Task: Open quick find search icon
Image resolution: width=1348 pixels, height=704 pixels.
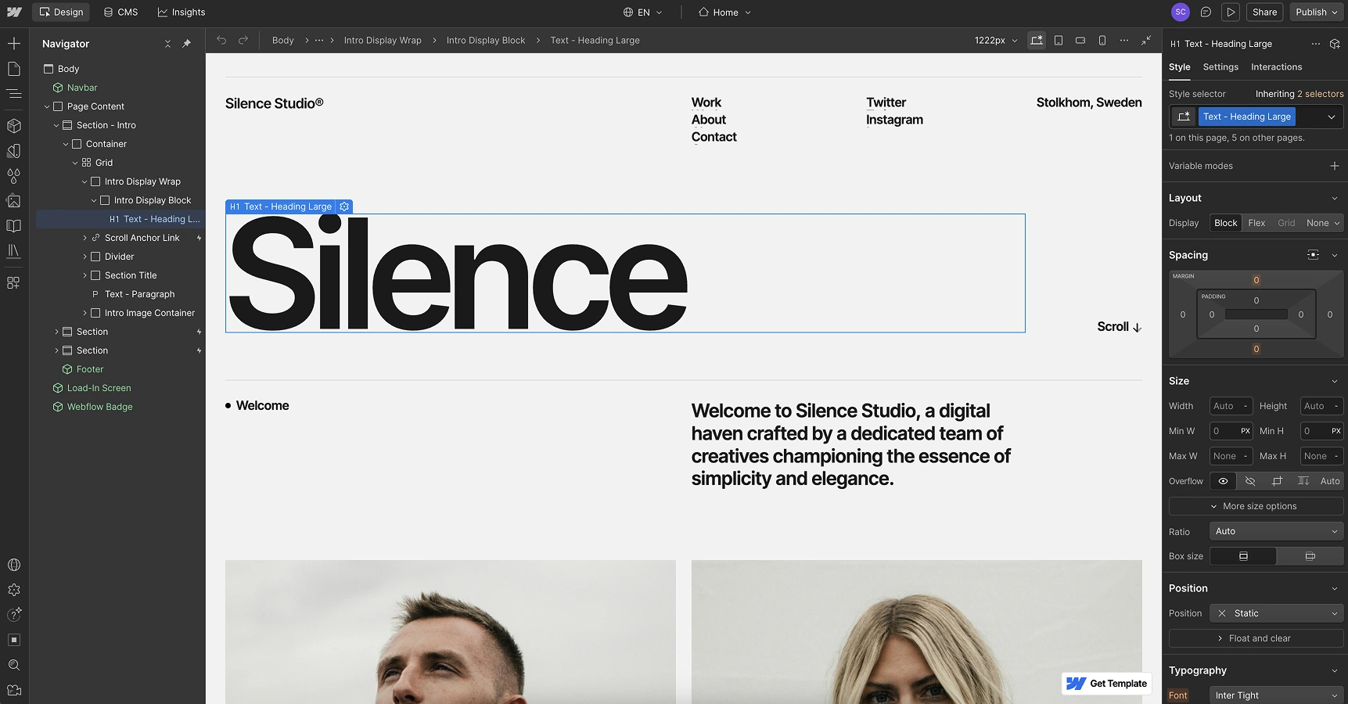Action: tap(14, 665)
